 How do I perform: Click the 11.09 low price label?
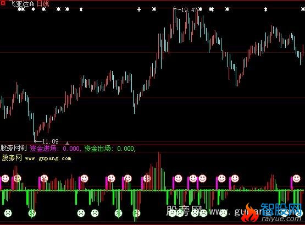[x=51, y=141]
